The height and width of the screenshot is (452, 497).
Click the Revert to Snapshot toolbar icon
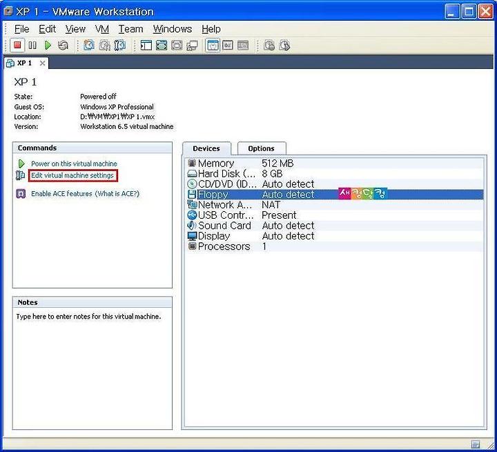tap(104, 46)
